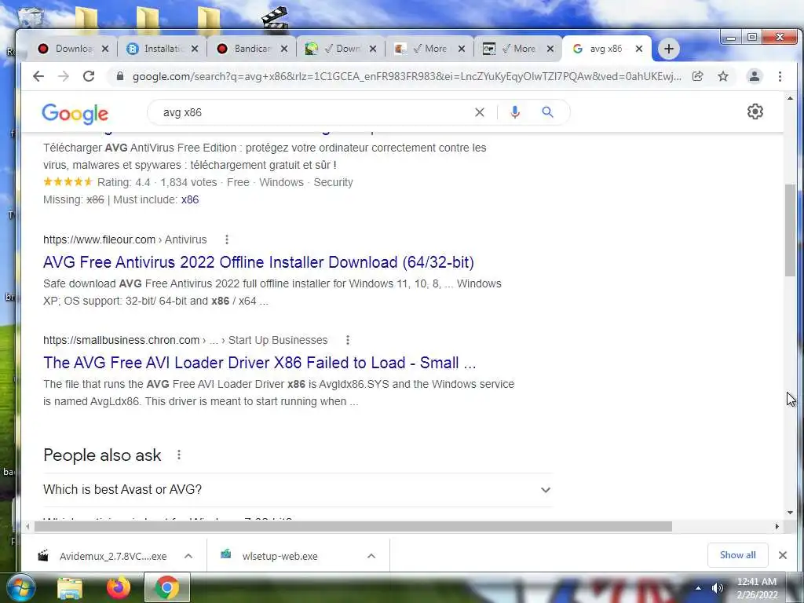Click the https://www.fileour.com URL text
Screen dimensions: 804x603
coord(99,239)
